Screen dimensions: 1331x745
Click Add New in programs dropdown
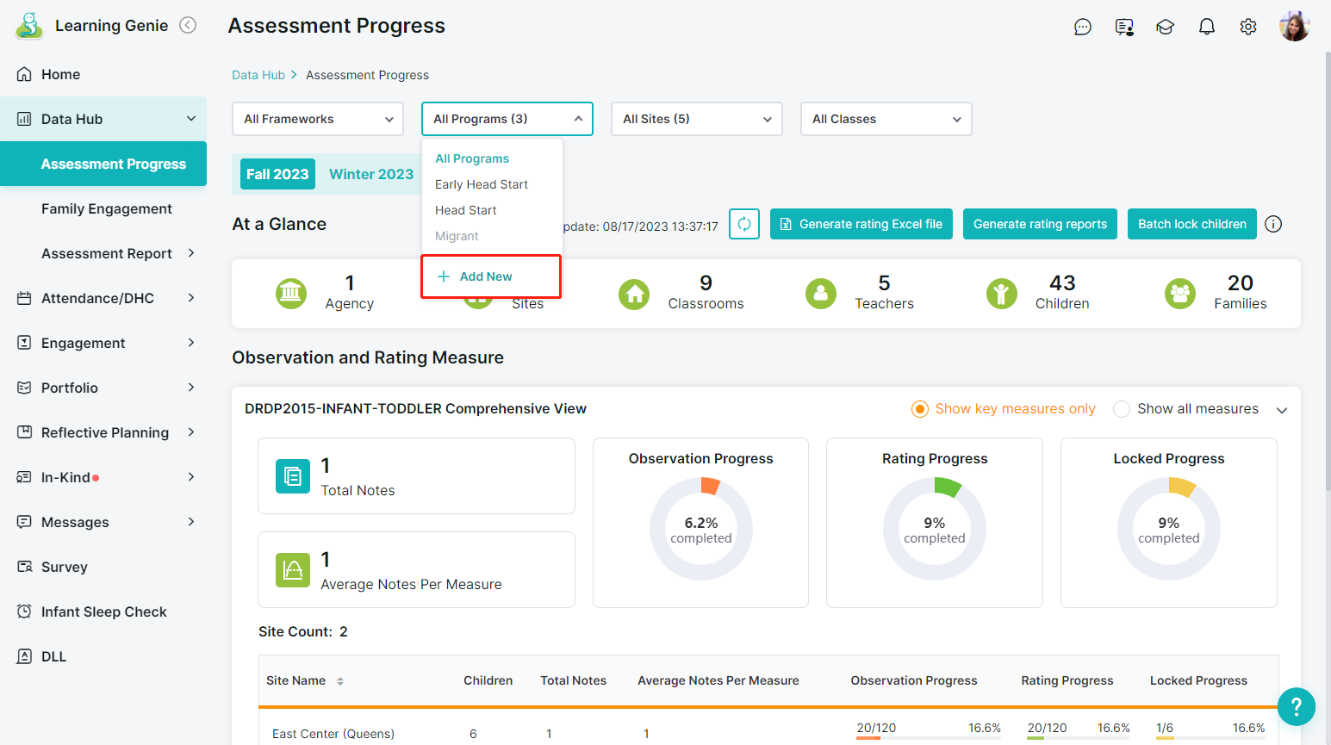point(486,276)
